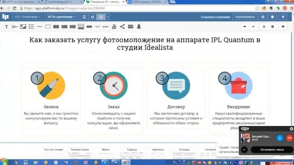Edit the page heading about IPL Quantum

pyautogui.click(x=145, y=44)
